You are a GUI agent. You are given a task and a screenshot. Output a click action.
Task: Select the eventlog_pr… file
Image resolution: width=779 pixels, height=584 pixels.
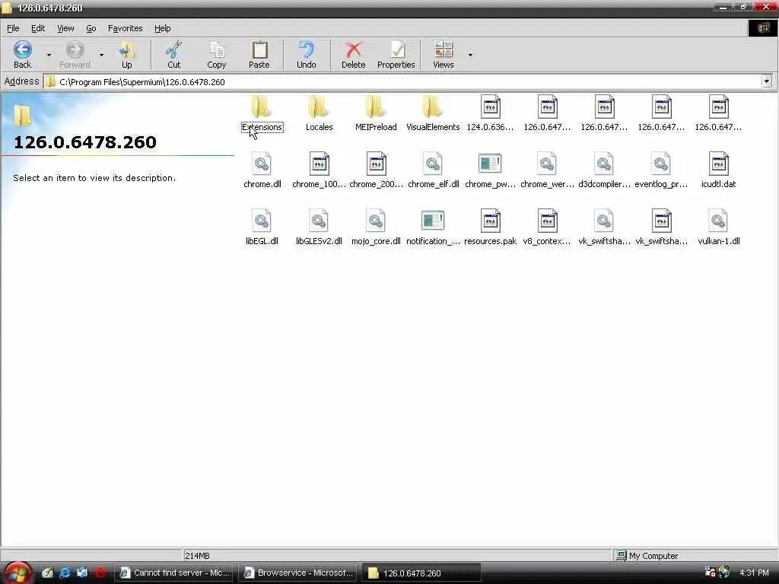tap(661, 170)
